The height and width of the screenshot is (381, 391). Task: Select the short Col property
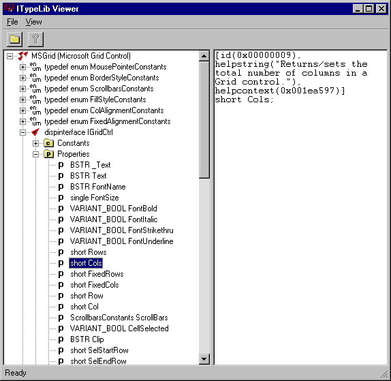point(84,307)
